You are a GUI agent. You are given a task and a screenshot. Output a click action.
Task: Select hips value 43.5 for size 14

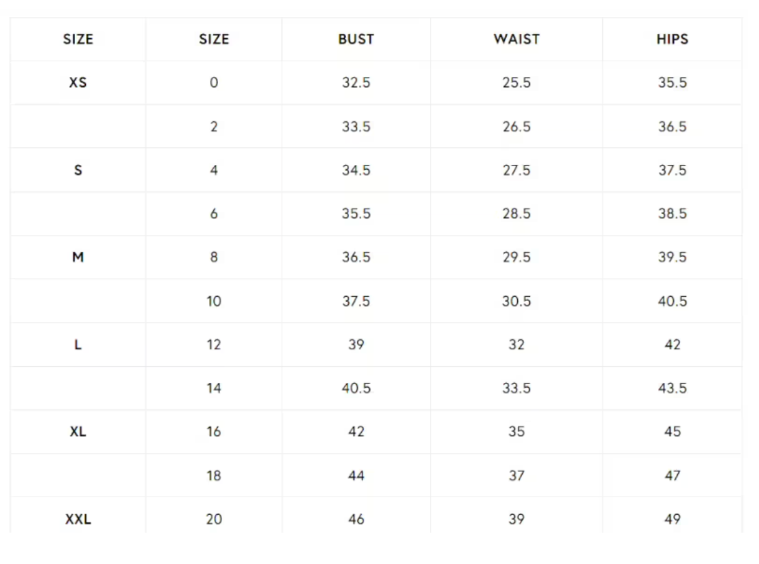672,388
